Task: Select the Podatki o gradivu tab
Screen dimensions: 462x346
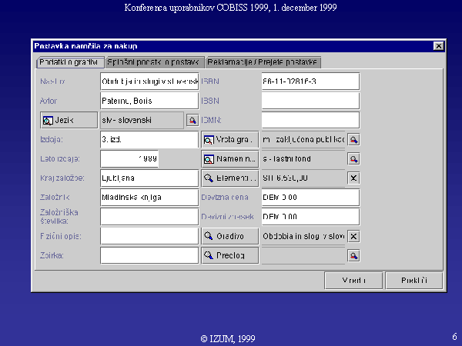Action: coord(69,62)
